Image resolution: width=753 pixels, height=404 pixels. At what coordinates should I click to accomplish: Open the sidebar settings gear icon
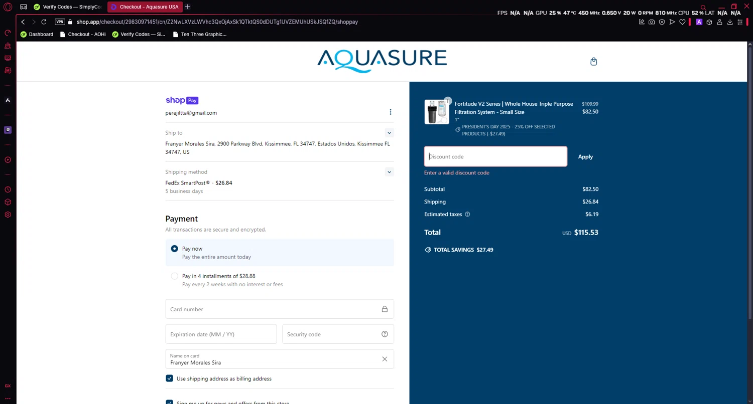(x=8, y=215)
